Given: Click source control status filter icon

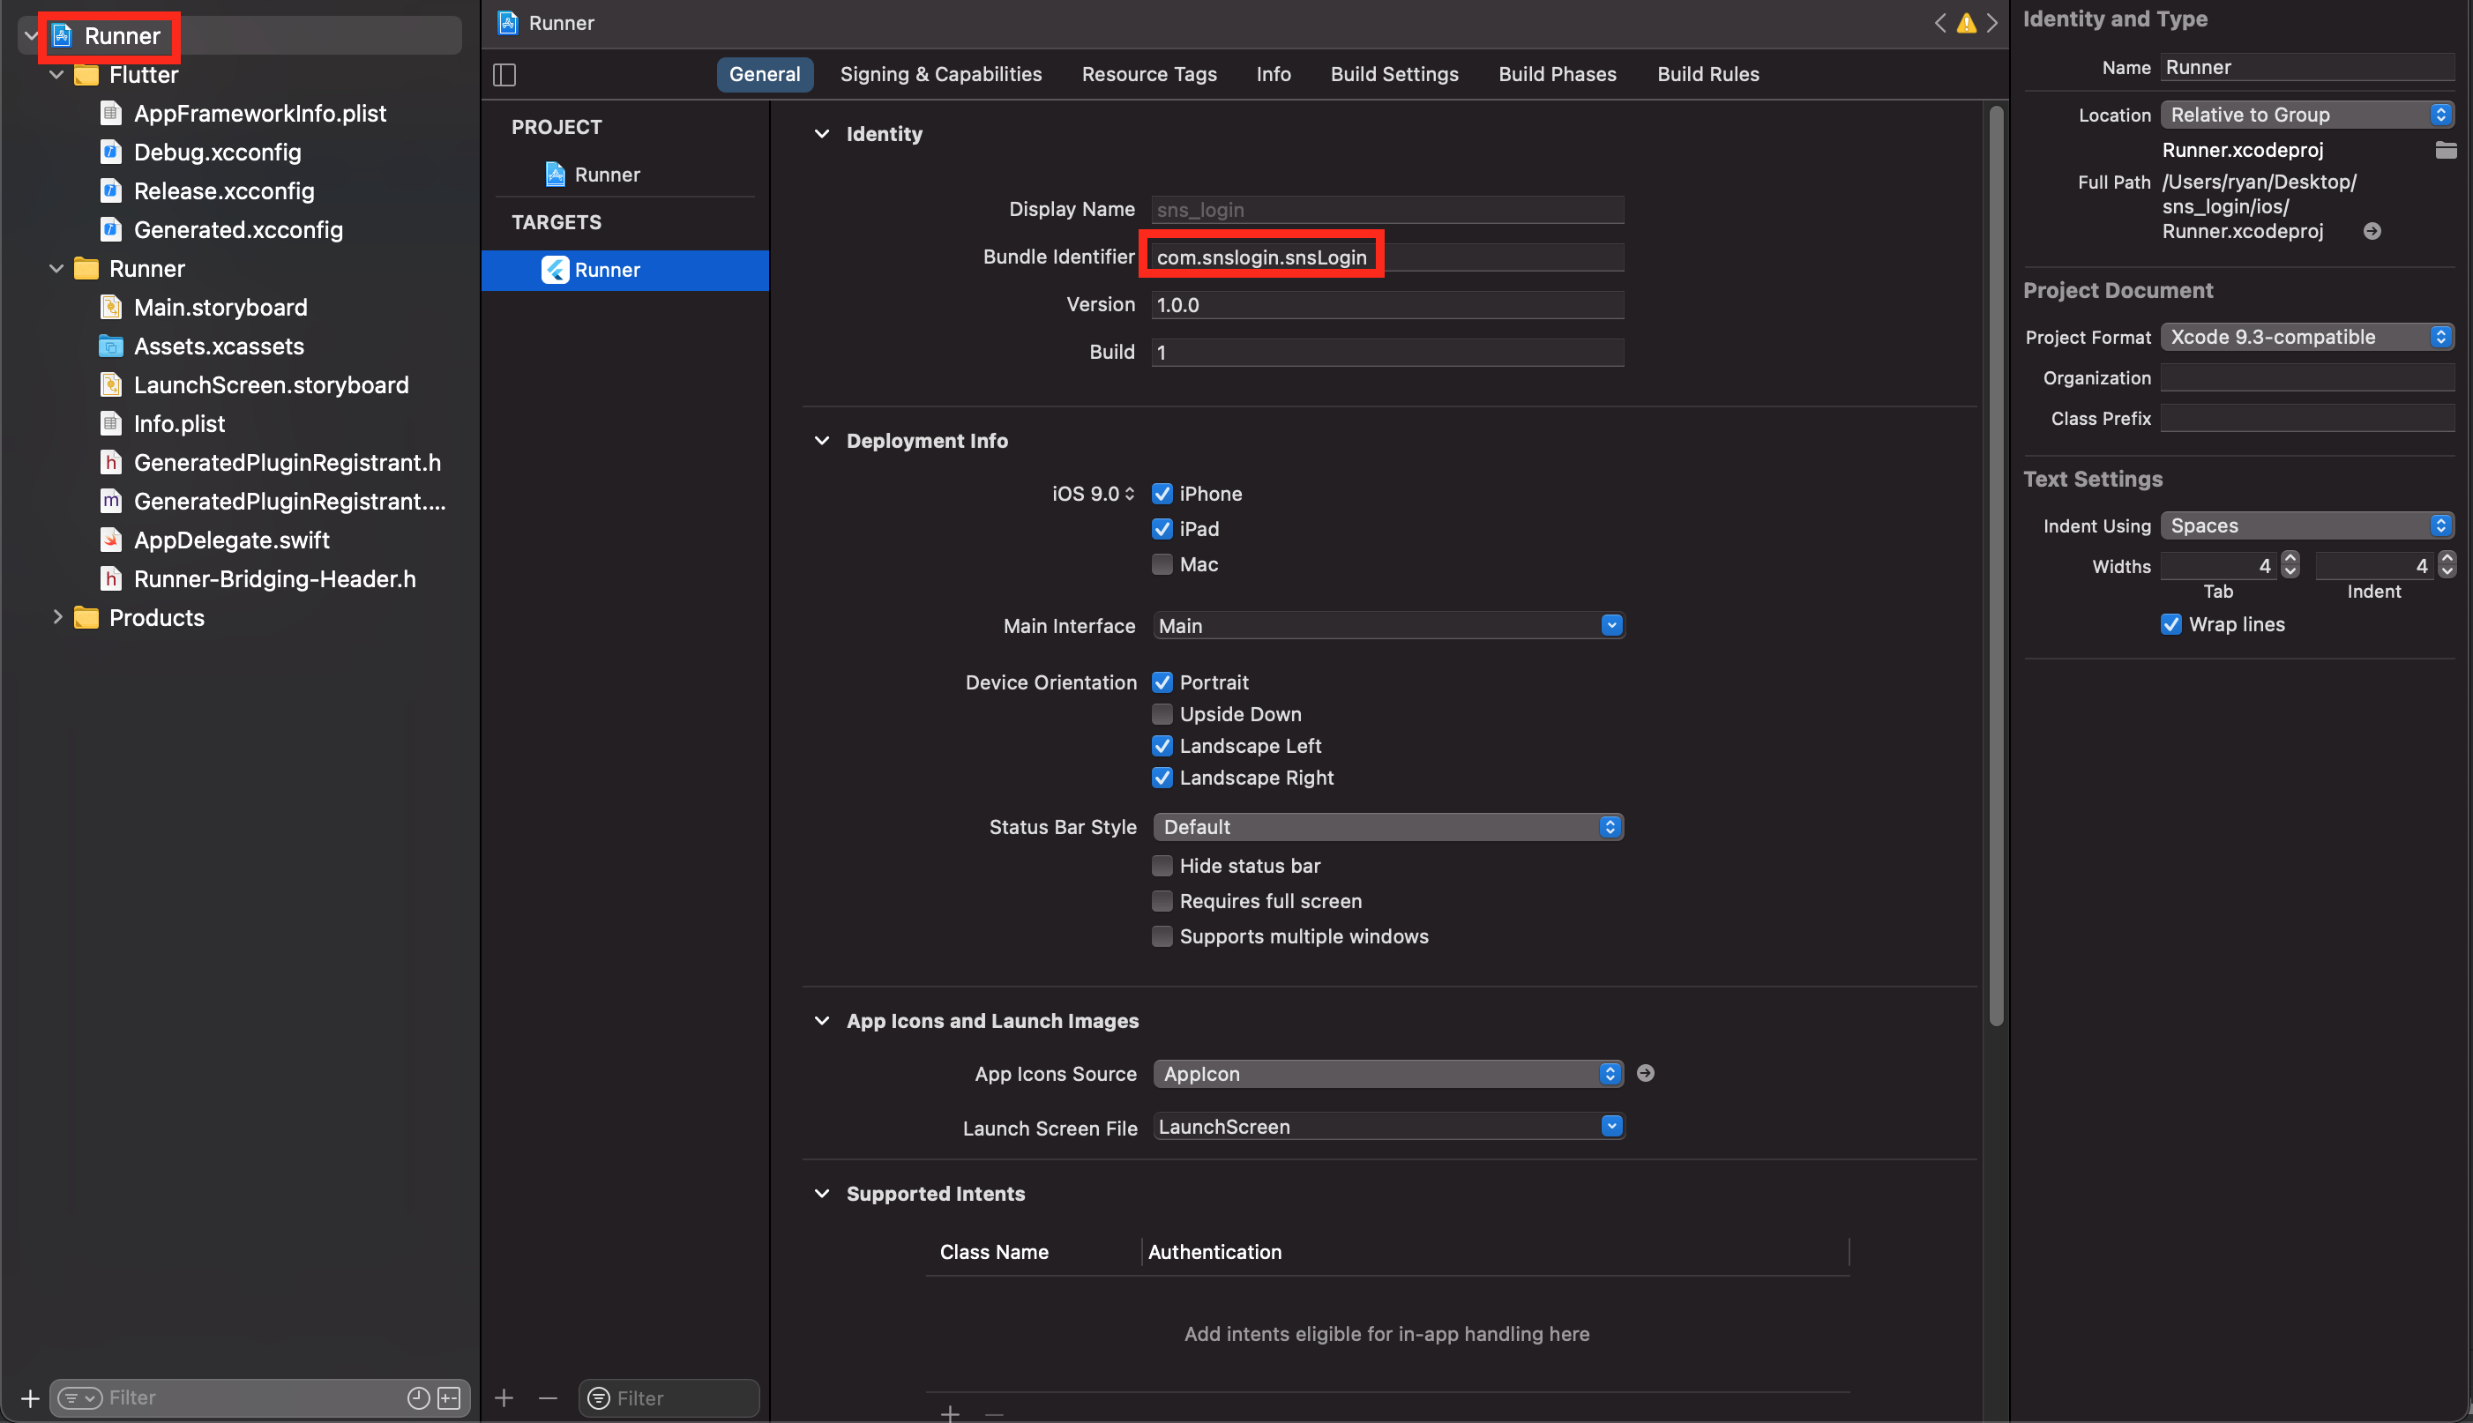Looking at the screenshot, I should click(x=449, y=1397).
